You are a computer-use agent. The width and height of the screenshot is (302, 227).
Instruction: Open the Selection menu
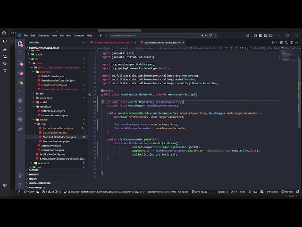tap(43, 35)
